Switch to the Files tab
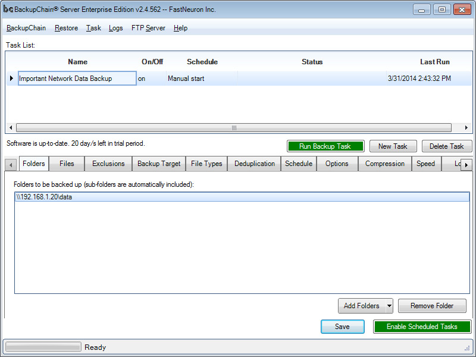Screen dimensions: 476x357 click(x=67, y=164)
